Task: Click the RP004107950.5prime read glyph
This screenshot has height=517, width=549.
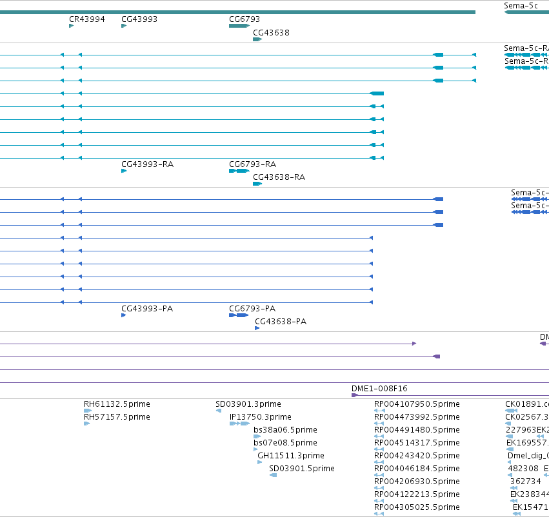Action: pos(379,411)
